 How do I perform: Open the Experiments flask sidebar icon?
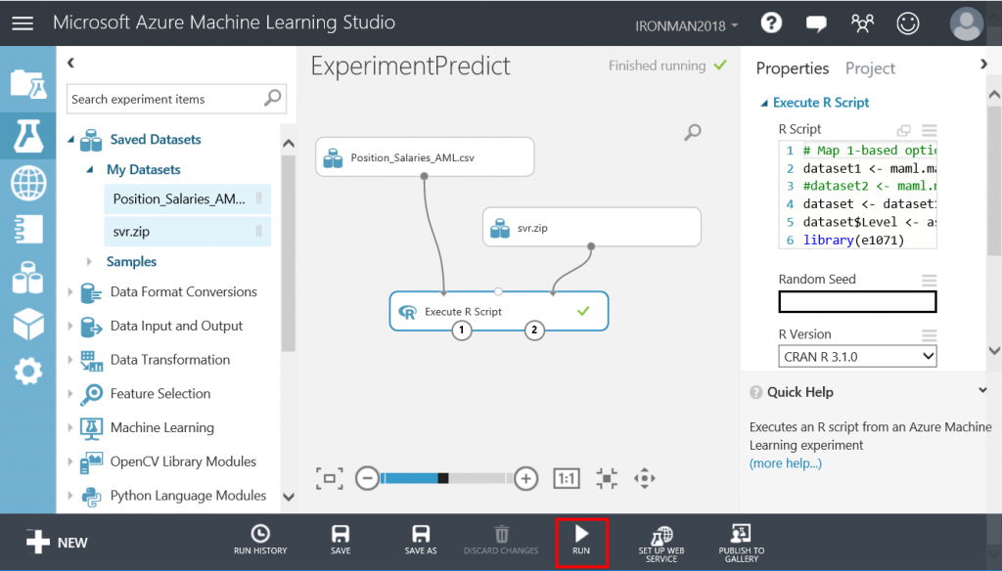28,135
